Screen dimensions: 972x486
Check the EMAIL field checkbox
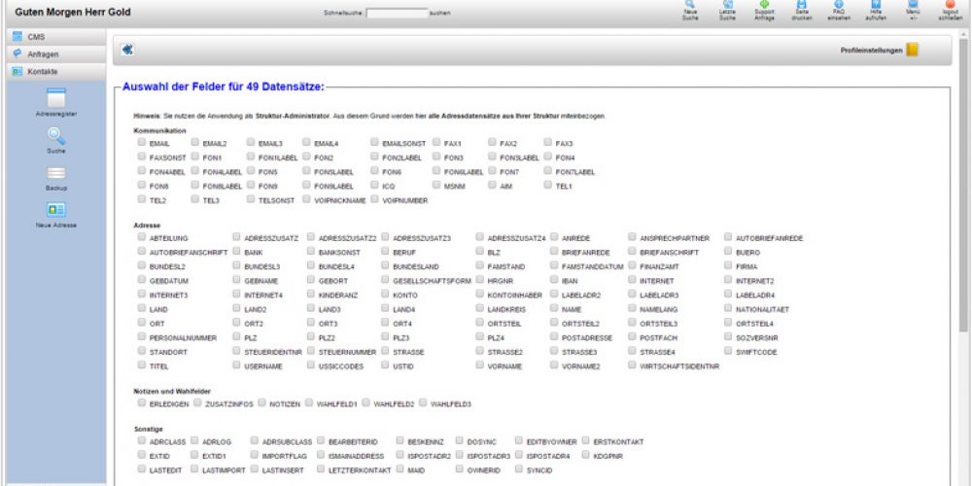tap(142, 142)
